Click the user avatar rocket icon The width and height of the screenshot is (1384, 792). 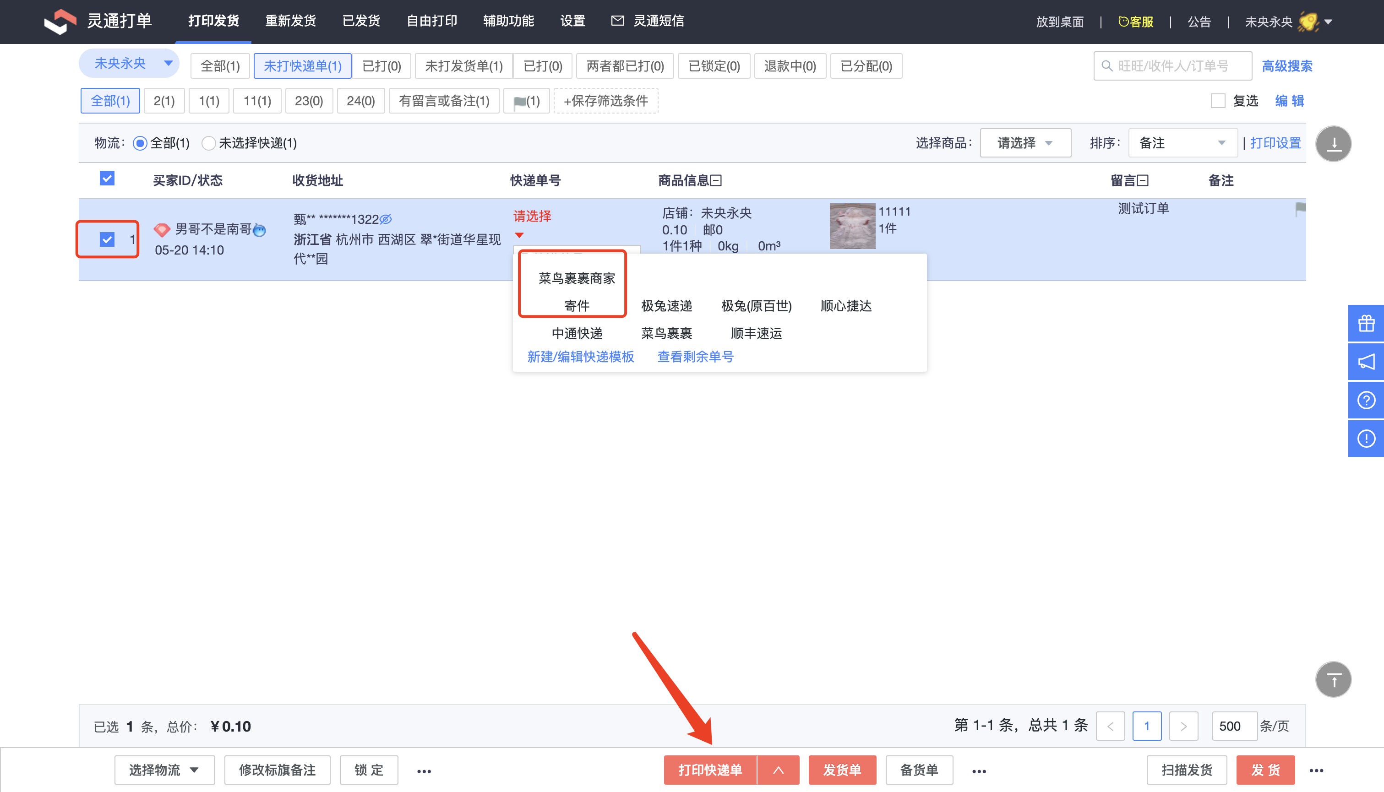(x=1308, y=22)
